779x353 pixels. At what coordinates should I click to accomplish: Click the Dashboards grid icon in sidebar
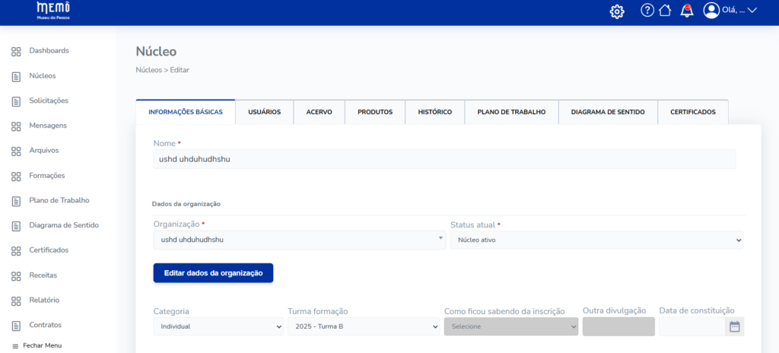[x=16, y=51]
